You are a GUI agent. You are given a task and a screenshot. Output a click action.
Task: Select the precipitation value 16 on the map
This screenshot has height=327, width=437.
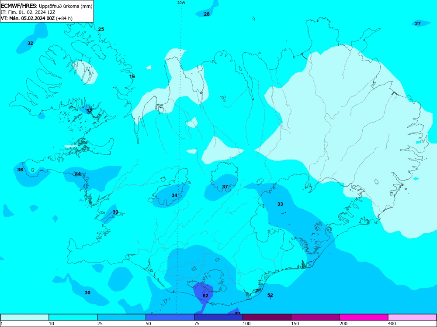click(x=132, y=76)
